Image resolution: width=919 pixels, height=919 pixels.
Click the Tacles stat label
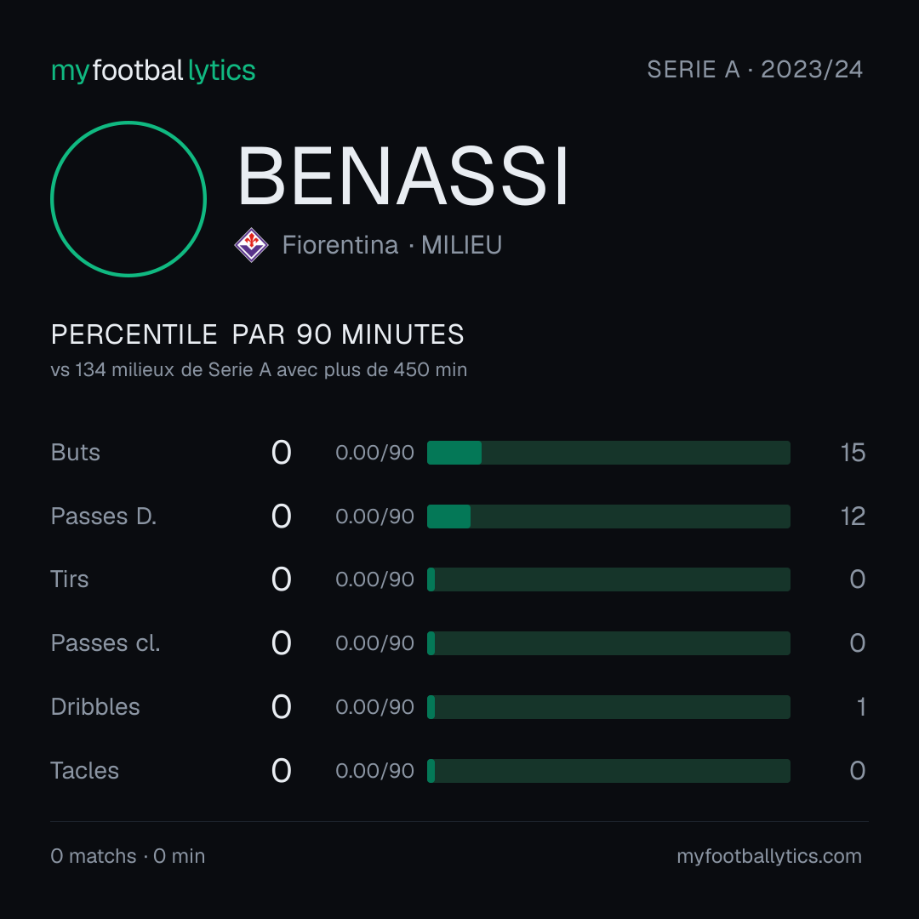pyautogui.click(x=84, y=771)
